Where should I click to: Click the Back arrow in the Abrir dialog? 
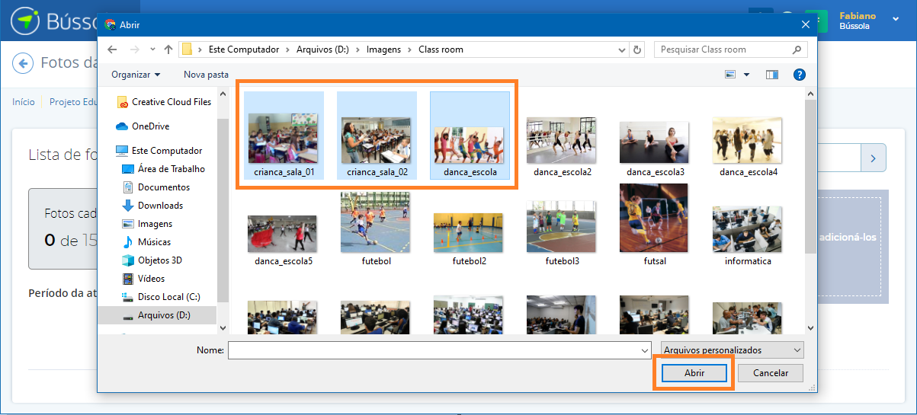112,49
